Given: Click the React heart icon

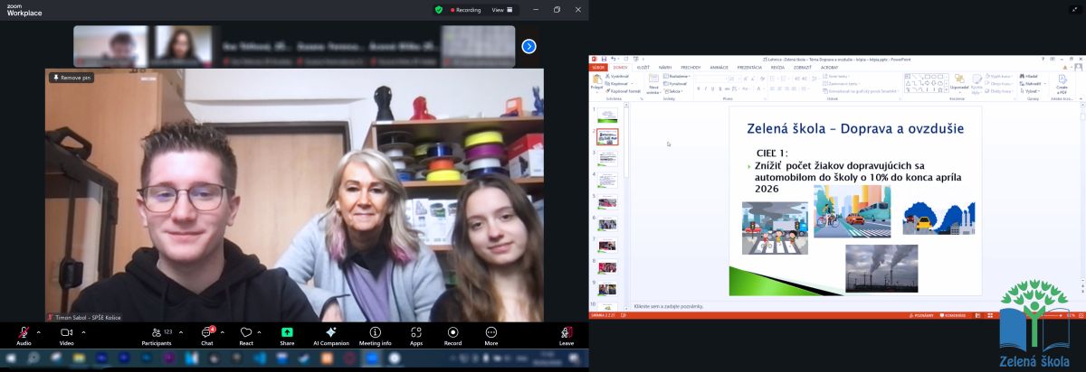Looking at the screenshot, I should click(246, 332).
